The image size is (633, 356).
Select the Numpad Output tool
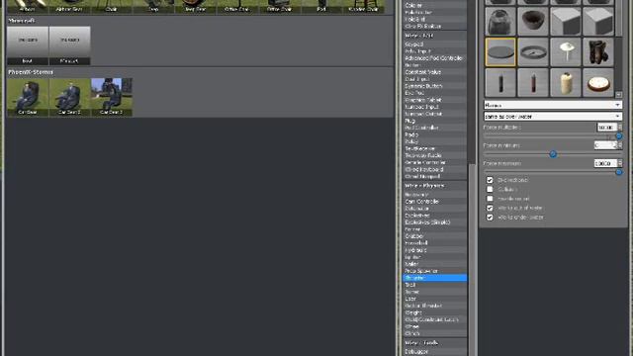(435, 114)
